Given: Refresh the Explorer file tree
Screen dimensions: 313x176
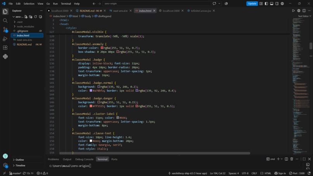Looking at the screenshot, I should 35,17.
